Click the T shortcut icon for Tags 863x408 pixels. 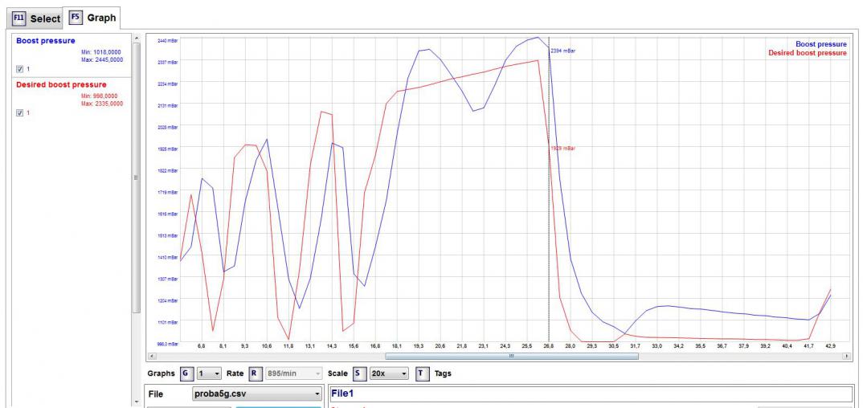click(x=422, y=373)
